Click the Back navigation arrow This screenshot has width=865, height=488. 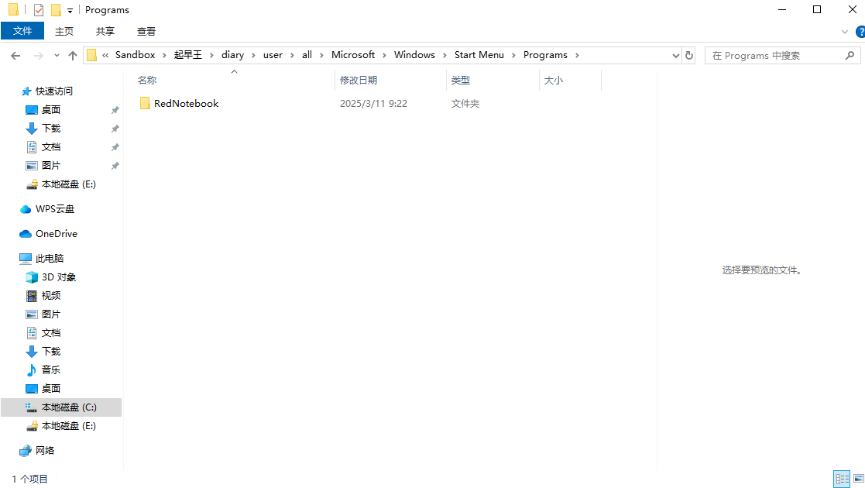tap(15, 55)
